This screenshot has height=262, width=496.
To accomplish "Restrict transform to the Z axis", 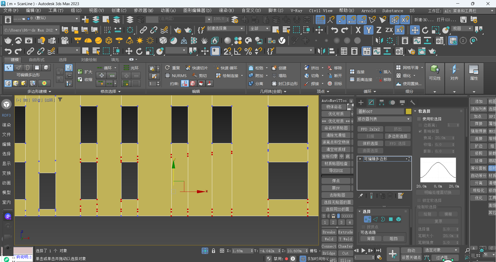I will pyautogui.click(x=379, y=30).
